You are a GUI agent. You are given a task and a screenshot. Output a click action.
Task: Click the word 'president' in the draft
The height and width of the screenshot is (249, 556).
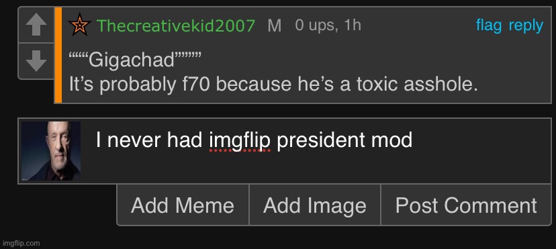[x=320, y=140]
